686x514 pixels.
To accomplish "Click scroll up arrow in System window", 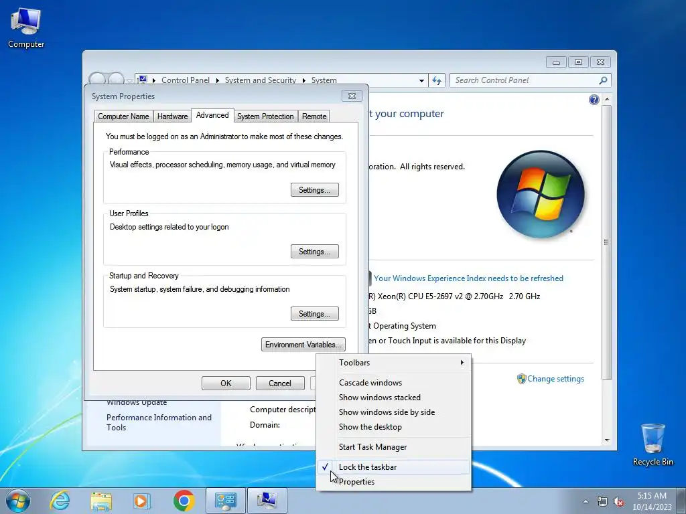I will 607,99.
